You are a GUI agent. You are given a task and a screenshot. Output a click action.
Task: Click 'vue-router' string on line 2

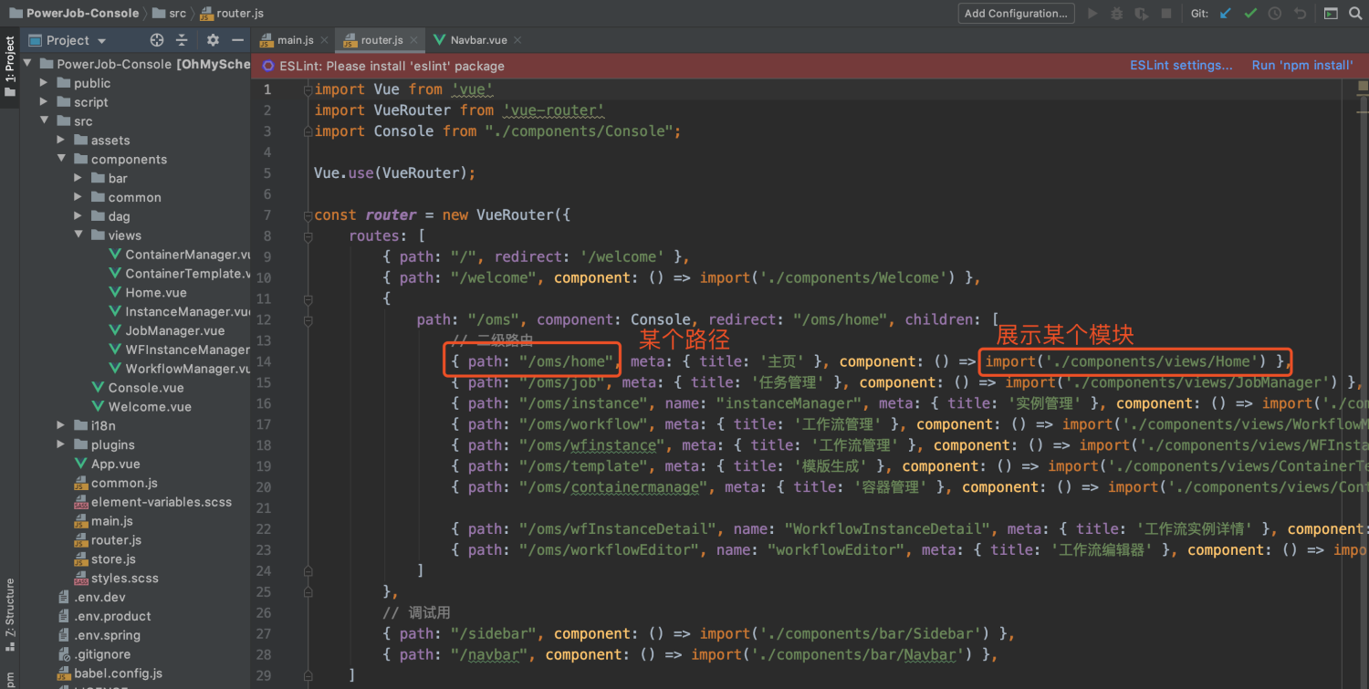click(553, 110)
